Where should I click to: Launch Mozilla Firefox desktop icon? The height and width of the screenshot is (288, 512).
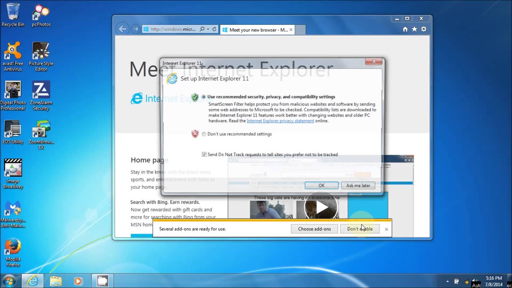13,252
